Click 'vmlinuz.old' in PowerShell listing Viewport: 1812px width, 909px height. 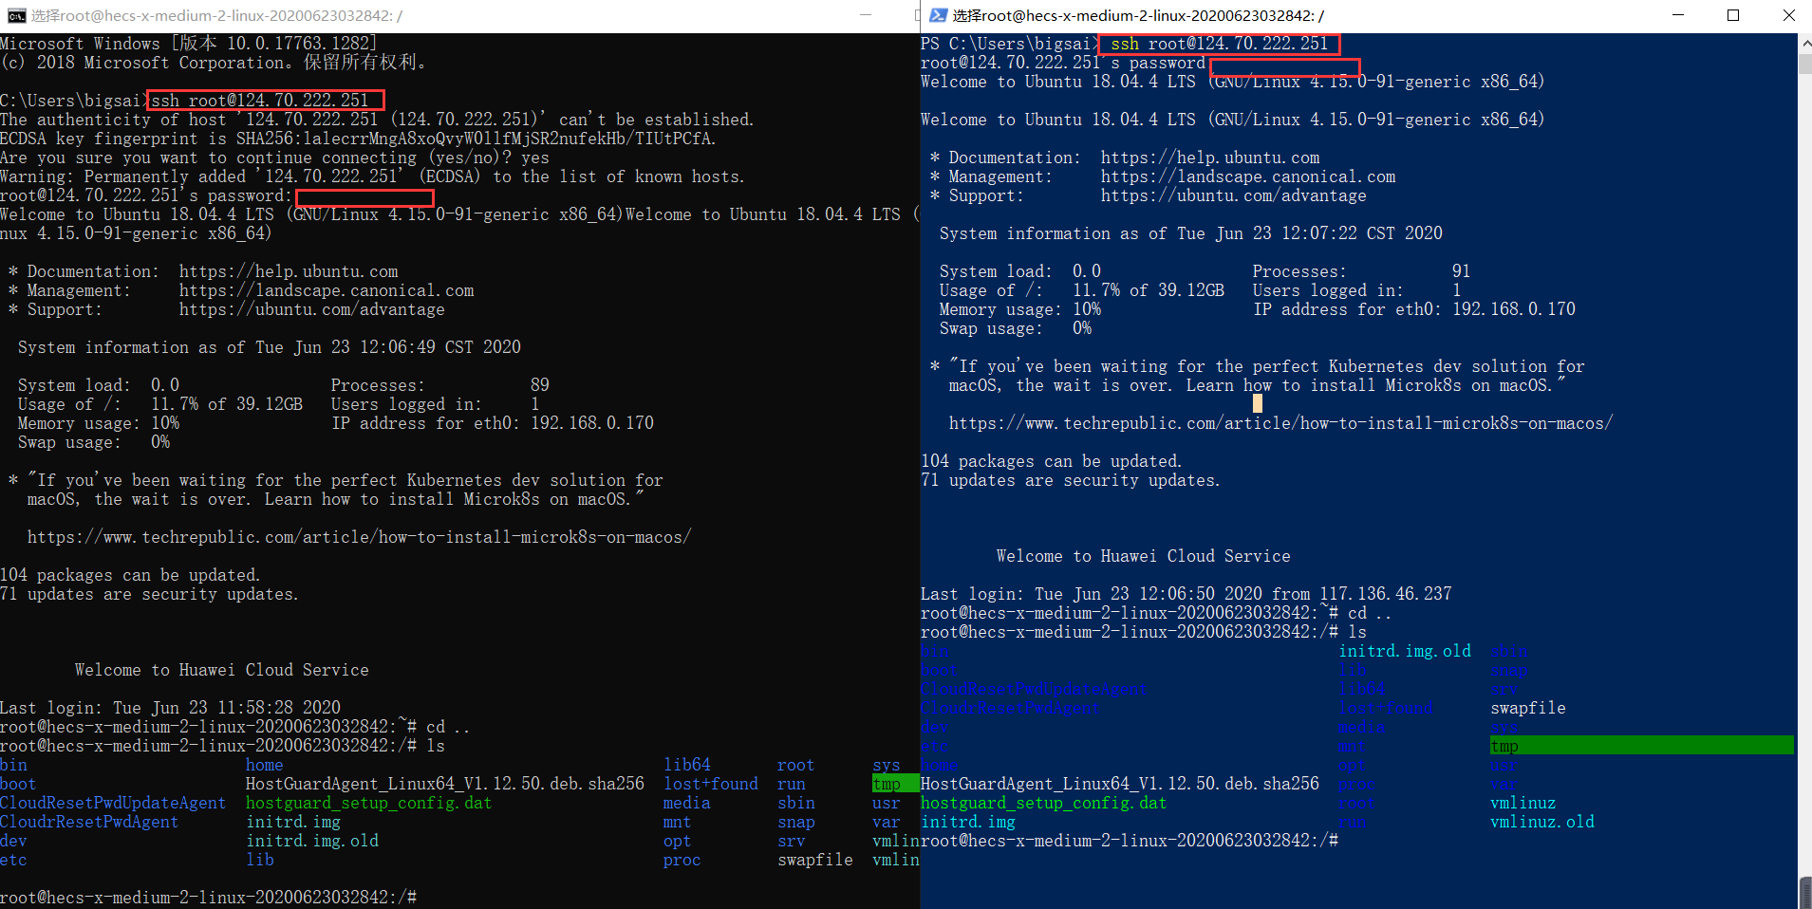1542,822
